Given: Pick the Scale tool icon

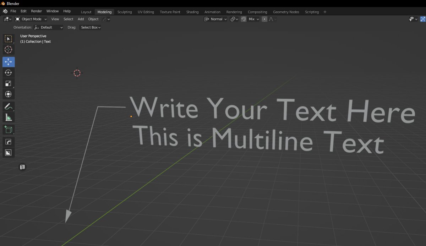Looking at the screenshot, I should click(9, 83).
